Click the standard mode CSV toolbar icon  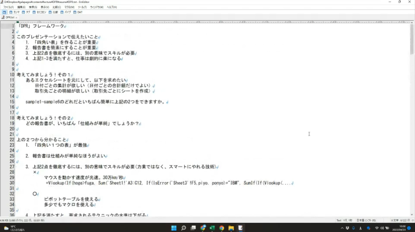pos(4,12)
